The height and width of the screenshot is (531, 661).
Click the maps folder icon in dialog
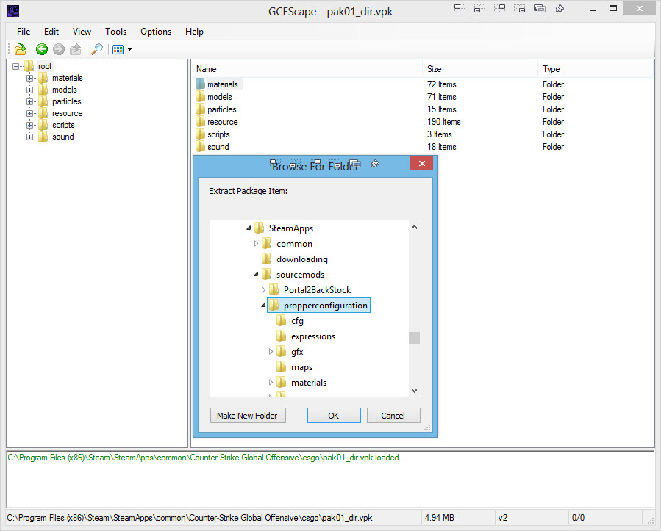point(281,366)
